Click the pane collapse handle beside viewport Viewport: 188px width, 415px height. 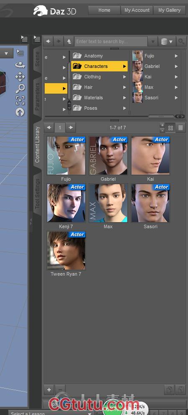tap(30, 222)
